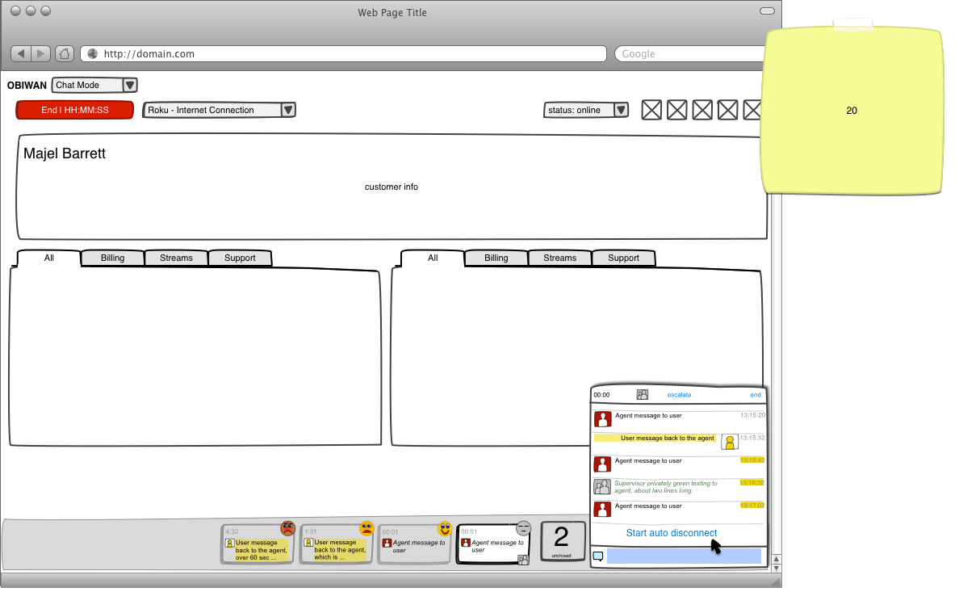Click the yellow sticky note labeled 20
959x592 pixels.
[x=852, y=111]
